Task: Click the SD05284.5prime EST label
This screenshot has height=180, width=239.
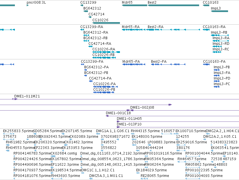Action: (x=47, y=131)
